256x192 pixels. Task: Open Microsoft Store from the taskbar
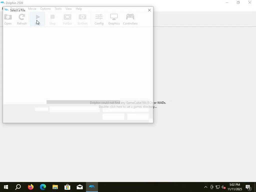tap(67, 187)
